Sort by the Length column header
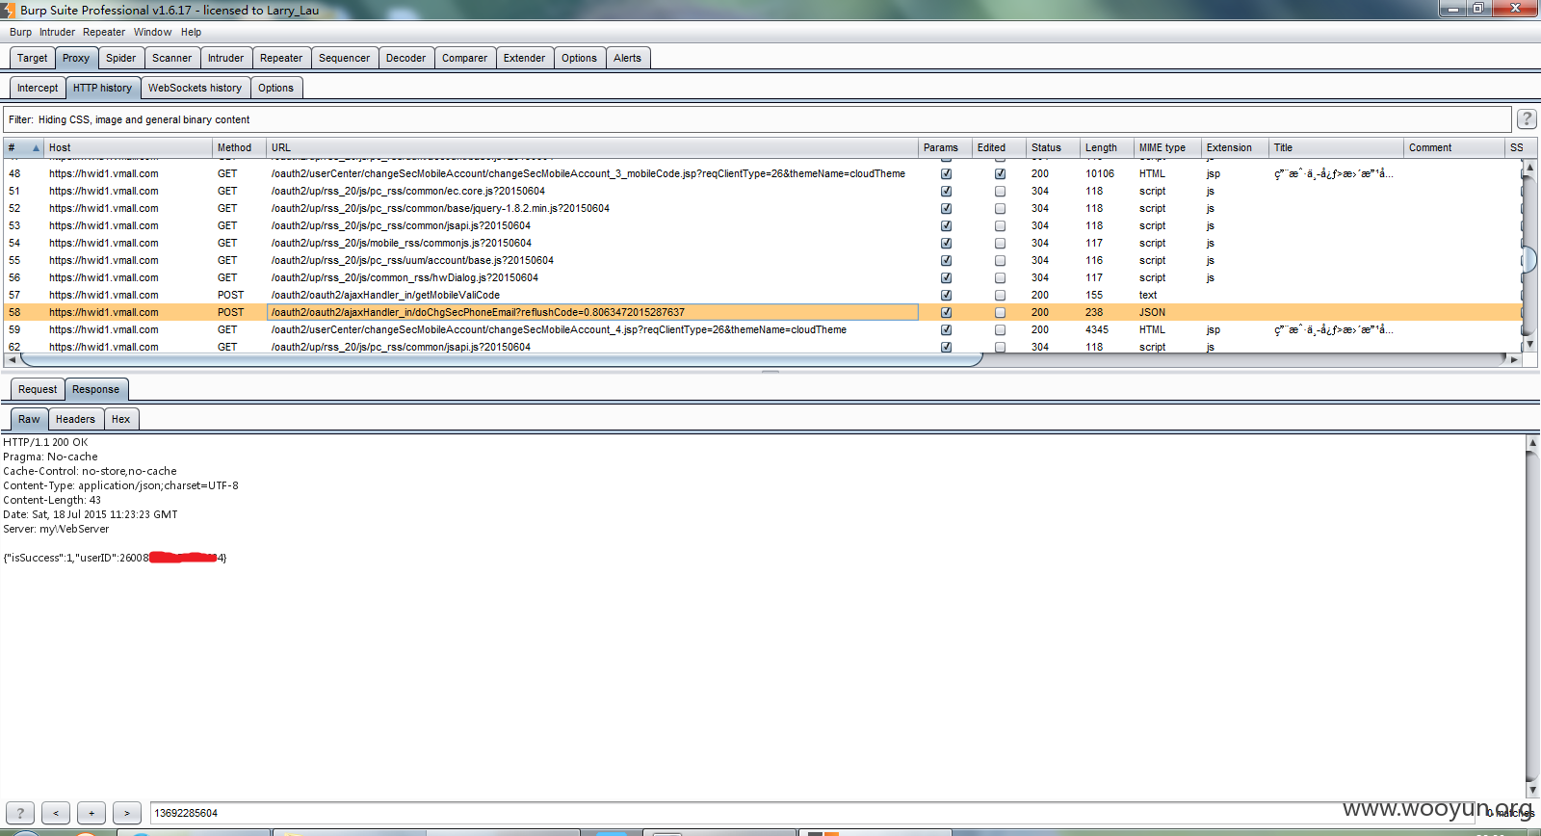This screenshot has height=836, width=1541. coord(1107,147)
